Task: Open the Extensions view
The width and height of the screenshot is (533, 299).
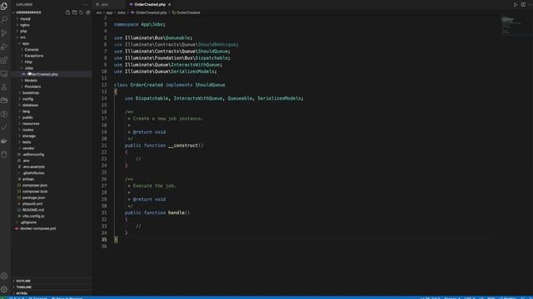Action: pos(4,60)
